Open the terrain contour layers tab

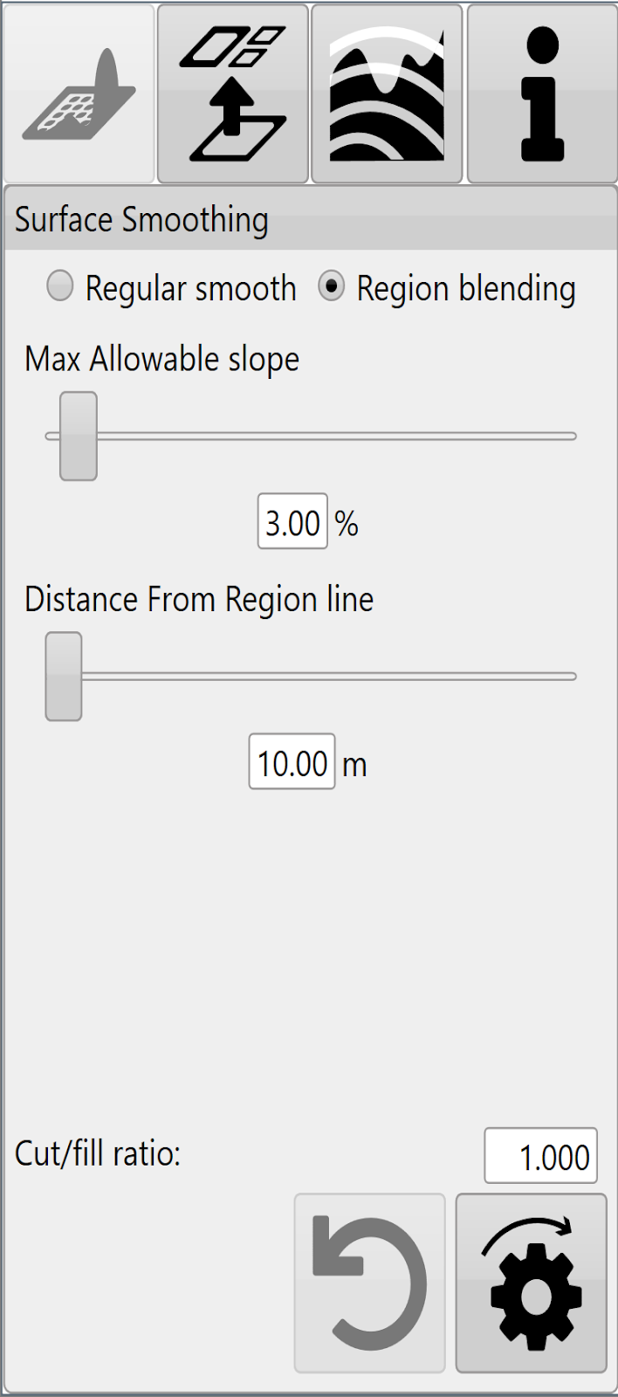coord(387,93)
